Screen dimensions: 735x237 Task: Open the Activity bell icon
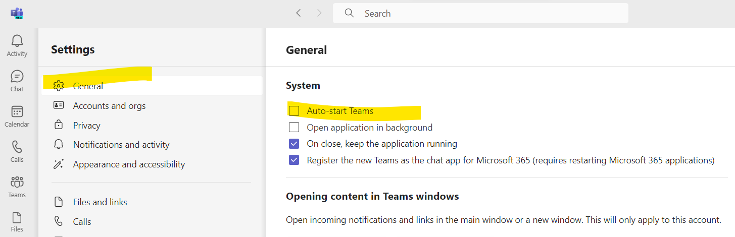(x=17, y=41)
